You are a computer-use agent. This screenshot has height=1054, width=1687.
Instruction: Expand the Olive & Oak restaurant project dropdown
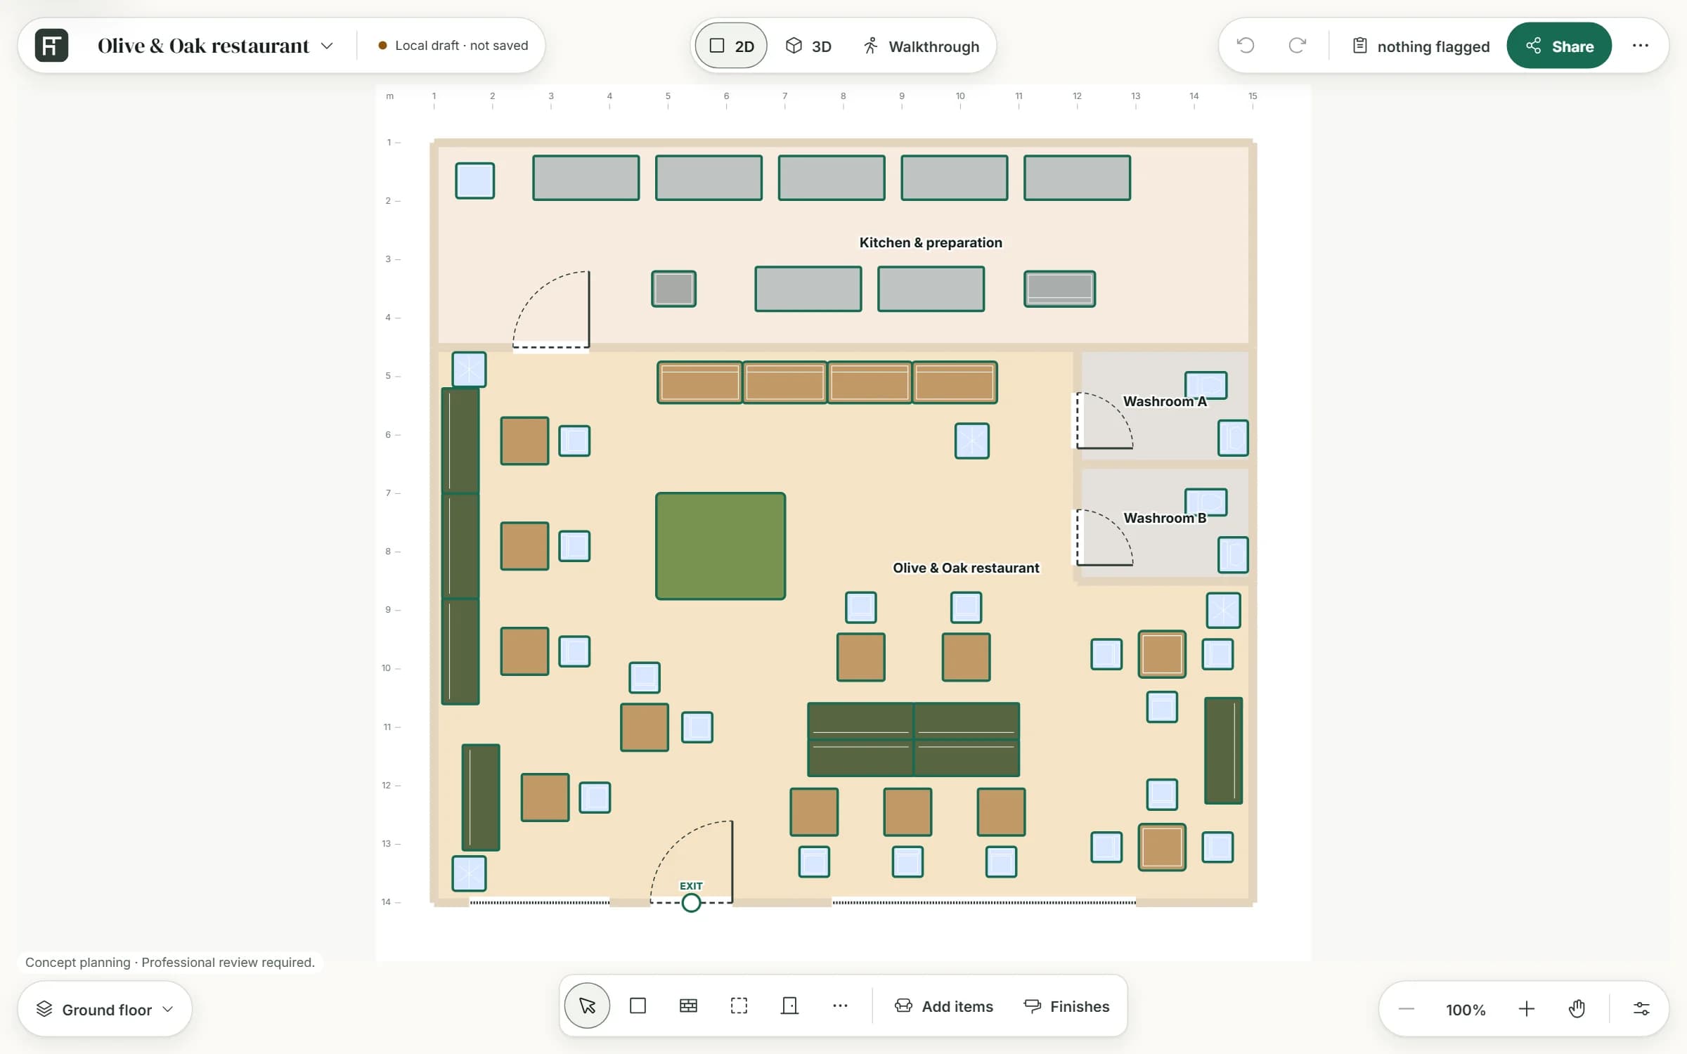[x=215, y=46]
